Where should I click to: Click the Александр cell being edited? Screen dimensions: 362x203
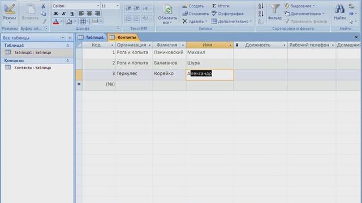click(x=210, y=74)
